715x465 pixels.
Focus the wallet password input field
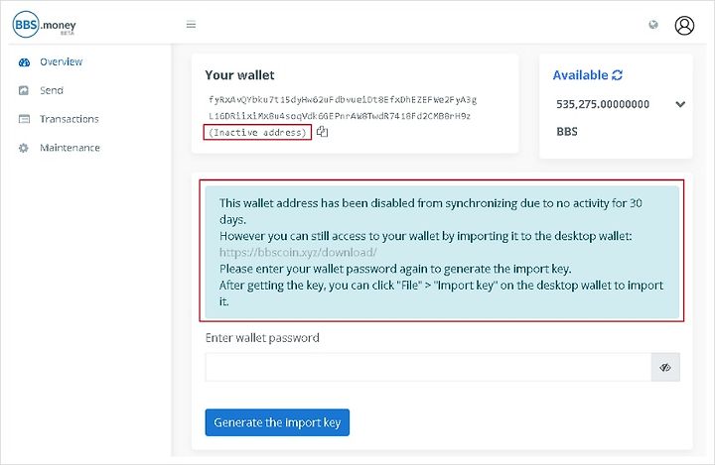click(x=428, y=367)
